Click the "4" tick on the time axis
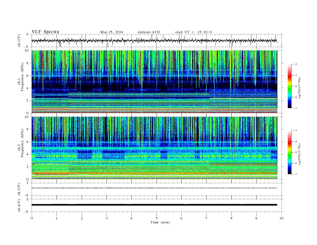The height and width of the screenshot is (245, 317). [x=131, y=218]
